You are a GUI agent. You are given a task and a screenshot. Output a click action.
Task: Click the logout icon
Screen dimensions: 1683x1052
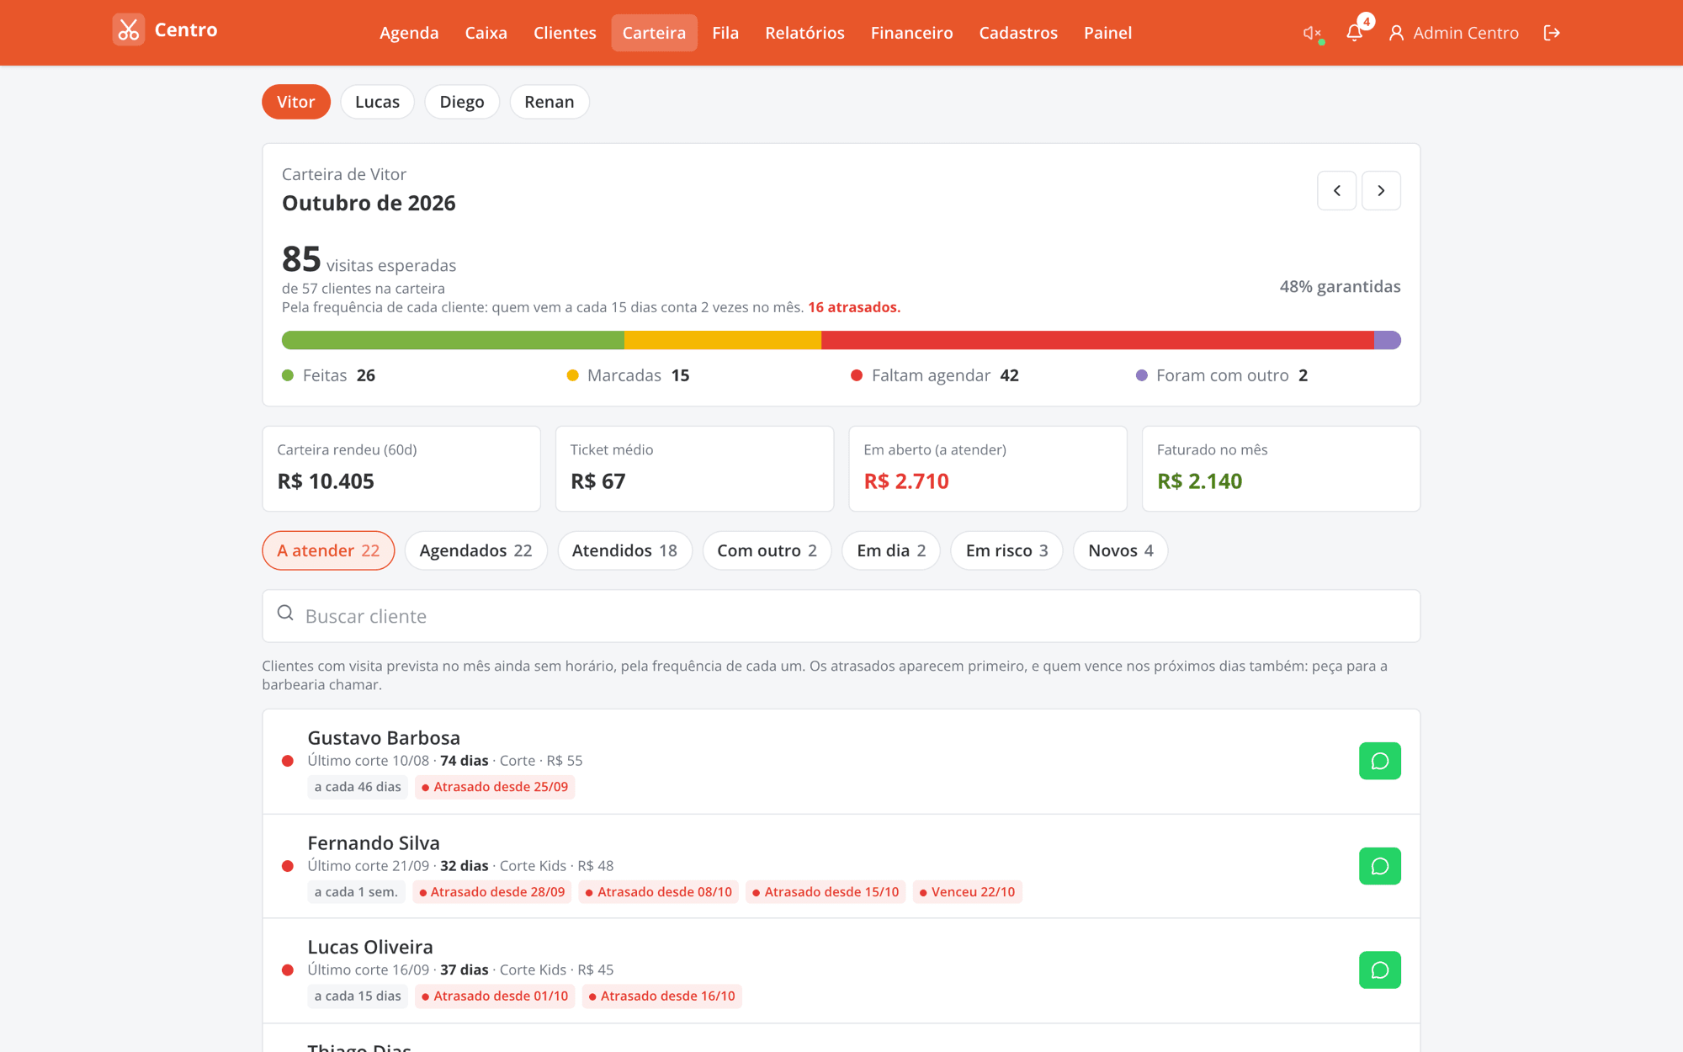pos(1552,33)
